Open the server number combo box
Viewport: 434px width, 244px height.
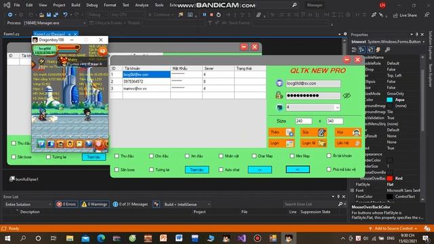[x=337, y=107]
